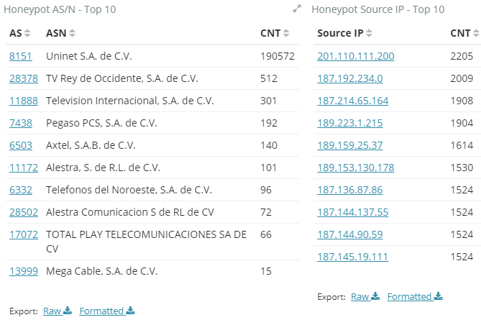The width and height of the screenshot is (481, 325).
Task: Open source IP 201.110.111.200
Action: [355, 56]
